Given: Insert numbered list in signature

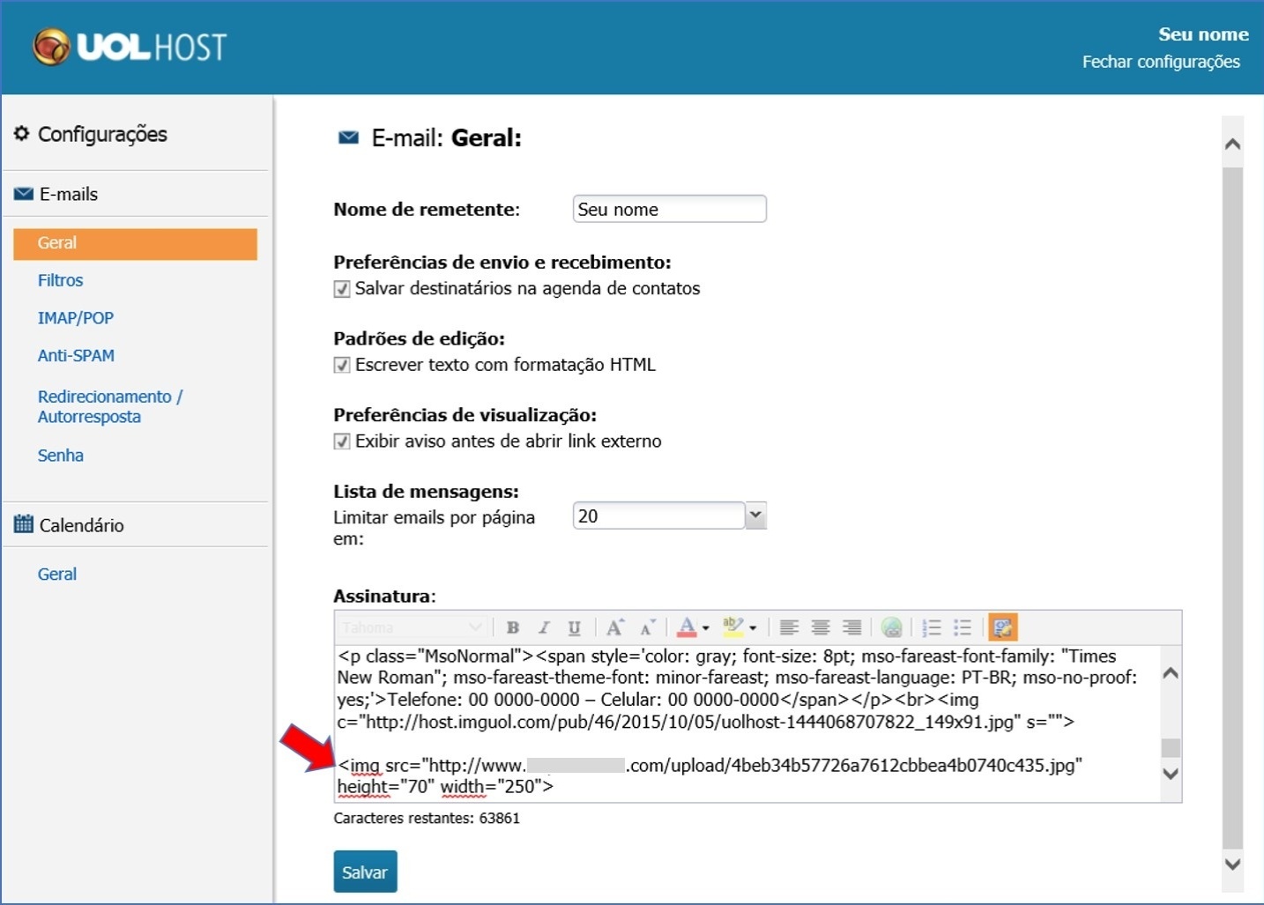Looking at the screenshot, I should (932, 627).
